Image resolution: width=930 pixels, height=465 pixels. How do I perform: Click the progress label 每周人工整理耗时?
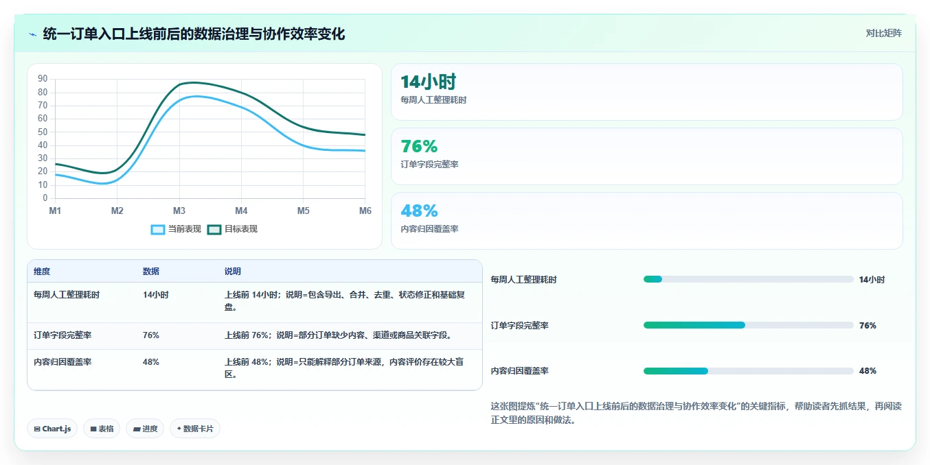point(523,280)
